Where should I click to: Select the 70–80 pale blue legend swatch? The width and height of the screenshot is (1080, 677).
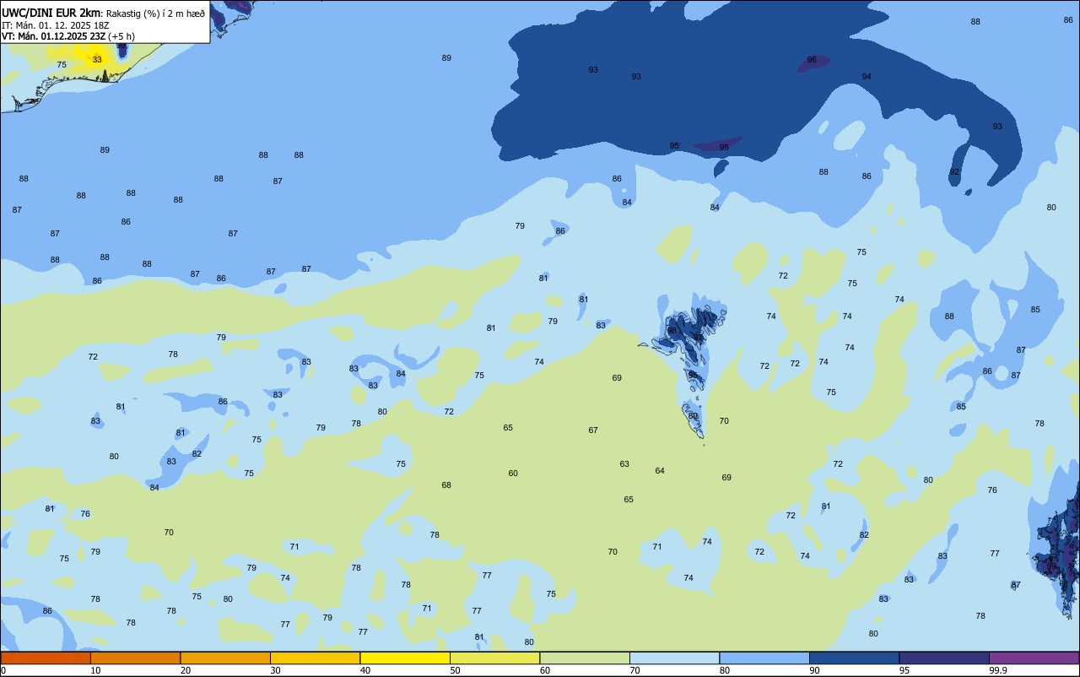pos(674,658)
